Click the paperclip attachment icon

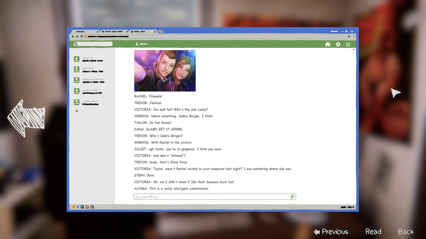tap(292, 197)
